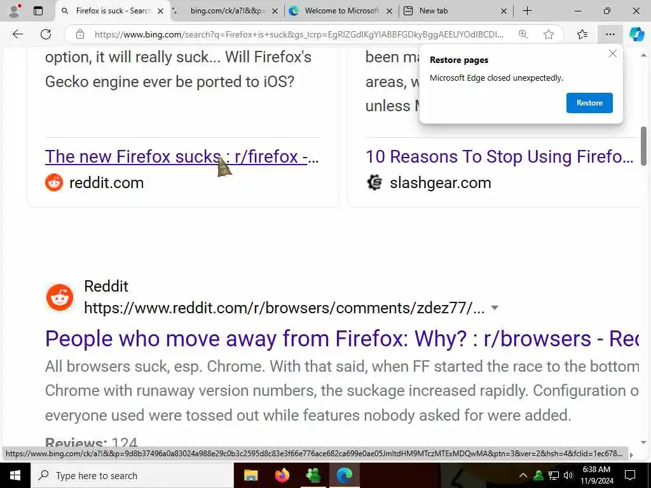Open the notification center icon
The height and width of the screenshot is (488, 651).
(630, 475)
